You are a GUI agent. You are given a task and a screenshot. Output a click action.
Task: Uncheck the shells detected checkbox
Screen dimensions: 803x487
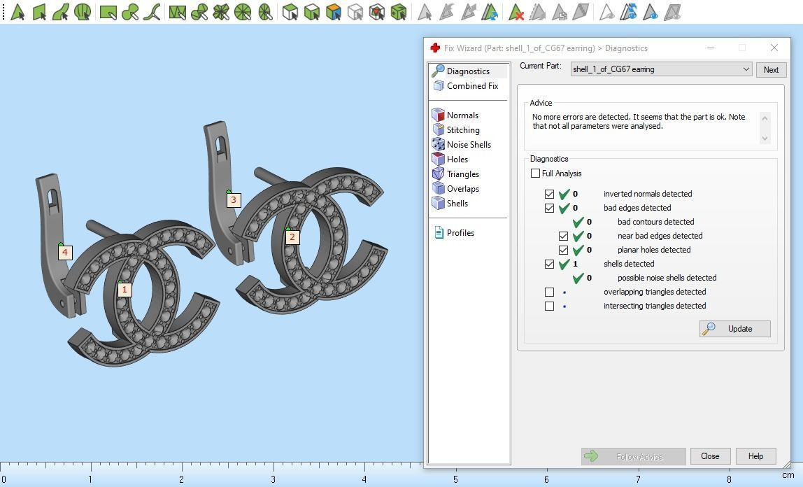(550, 264)
